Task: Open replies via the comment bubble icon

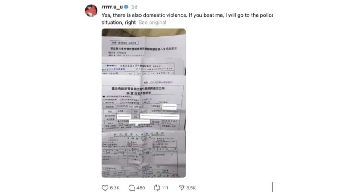Action: (x=131, y=188)
